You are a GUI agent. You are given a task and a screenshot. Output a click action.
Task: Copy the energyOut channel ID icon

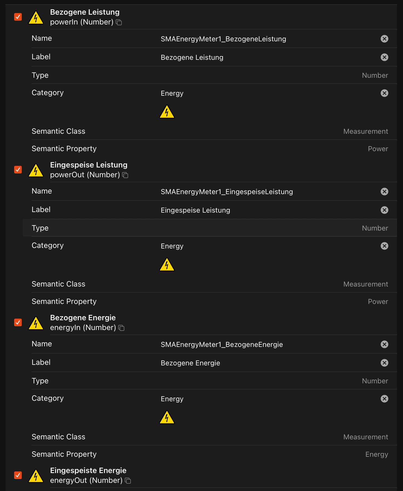tap(128, 481)
